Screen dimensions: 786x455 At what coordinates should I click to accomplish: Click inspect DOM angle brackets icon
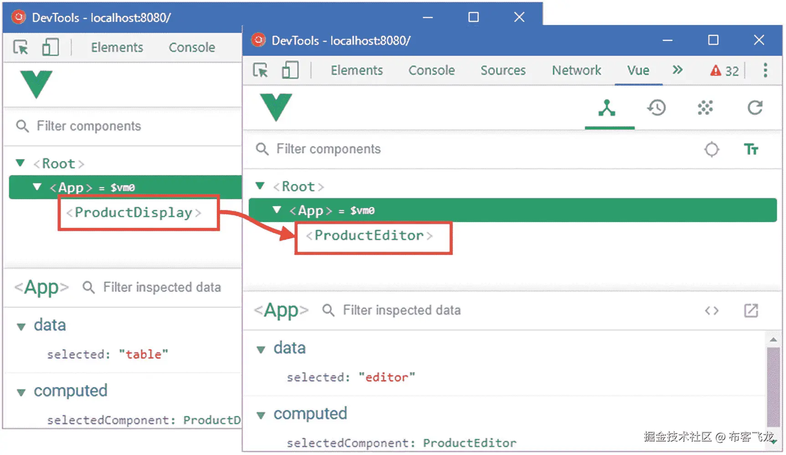coord(711,311)
